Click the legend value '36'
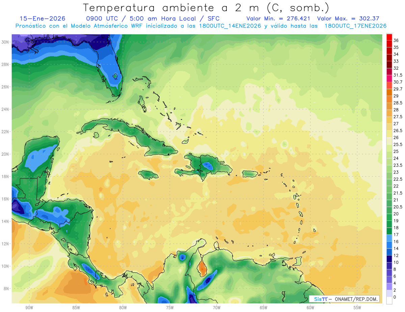405x312 pixels. (x=396, y=40)
